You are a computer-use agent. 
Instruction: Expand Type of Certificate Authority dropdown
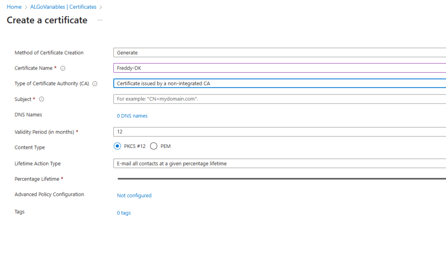coord(279,84)
